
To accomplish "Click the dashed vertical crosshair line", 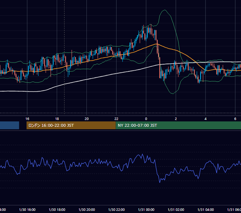I will (64, 57).
